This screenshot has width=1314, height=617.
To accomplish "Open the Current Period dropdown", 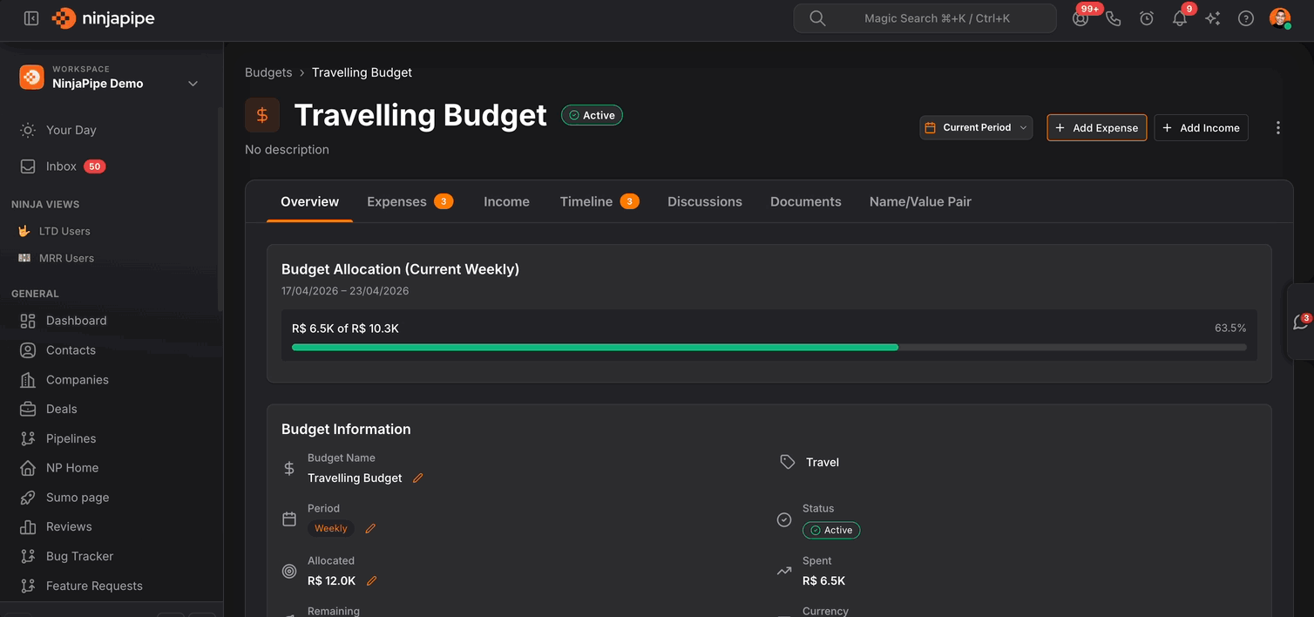I will click(976, 127).
